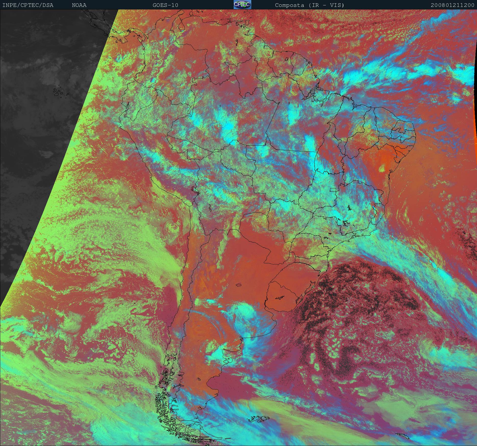477x446 pixels.
Task: Select the GOES-10 satellite label
Action: tap(165, 5)
